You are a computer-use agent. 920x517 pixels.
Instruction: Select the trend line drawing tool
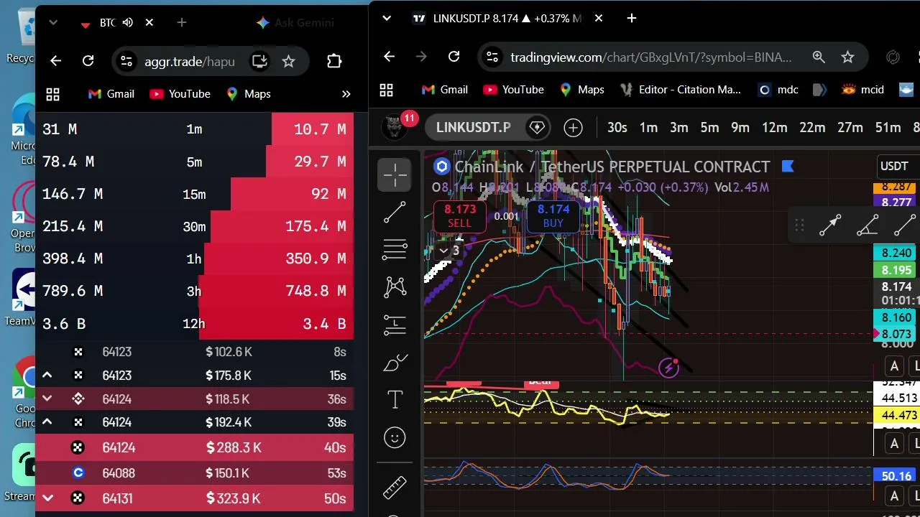[x=395, y=212]
